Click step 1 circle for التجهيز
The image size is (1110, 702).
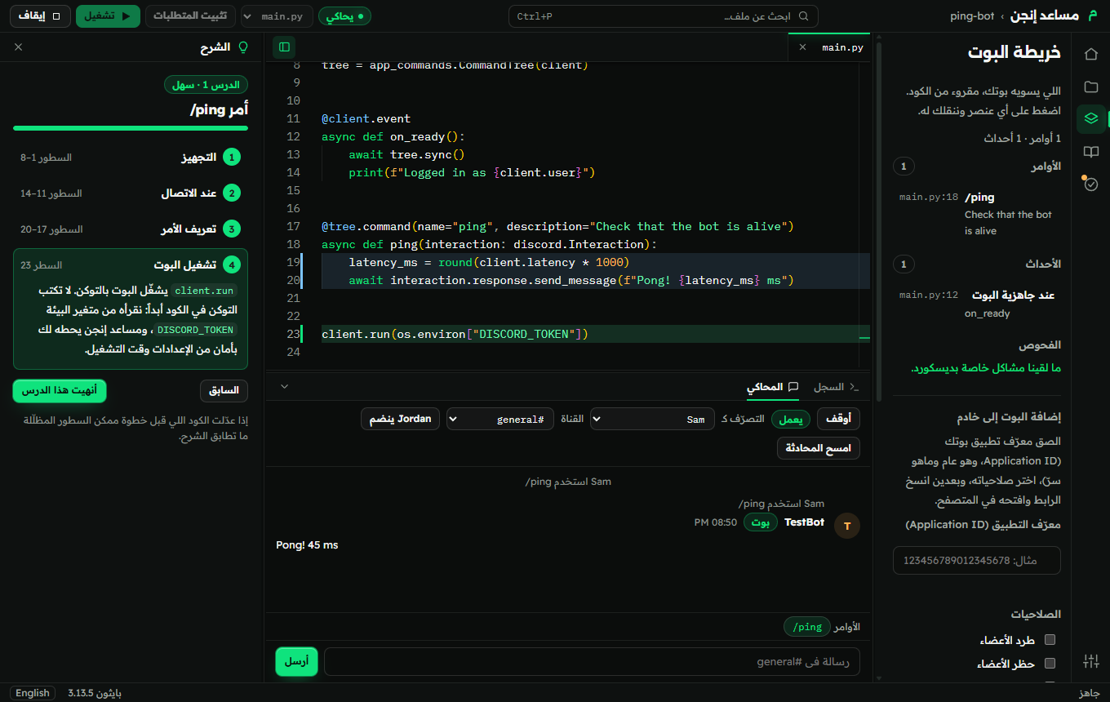[x=232, y=158]
